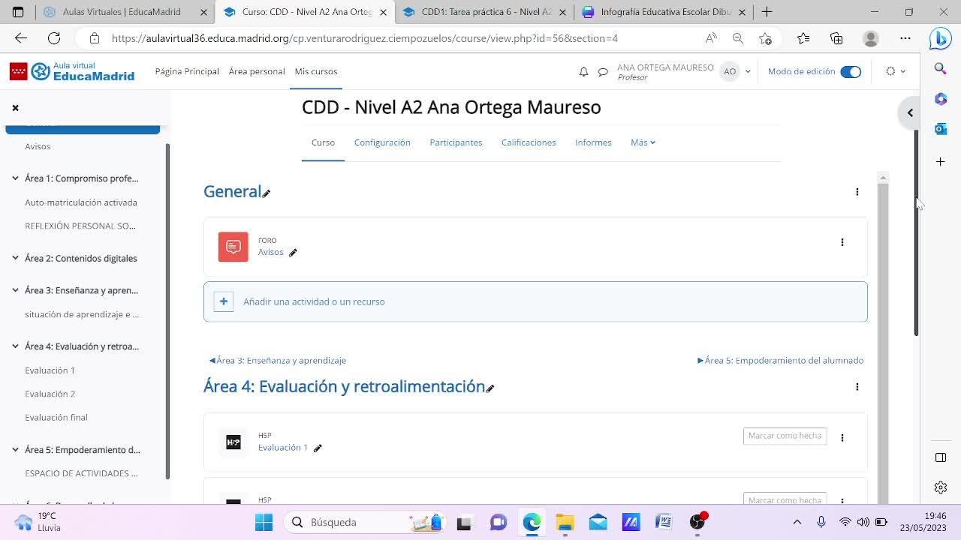Viewport: 961px width, 540px height.
Task: Go to Área 5 Empoderamiento del alumnado link
Action: coord(781,361)
